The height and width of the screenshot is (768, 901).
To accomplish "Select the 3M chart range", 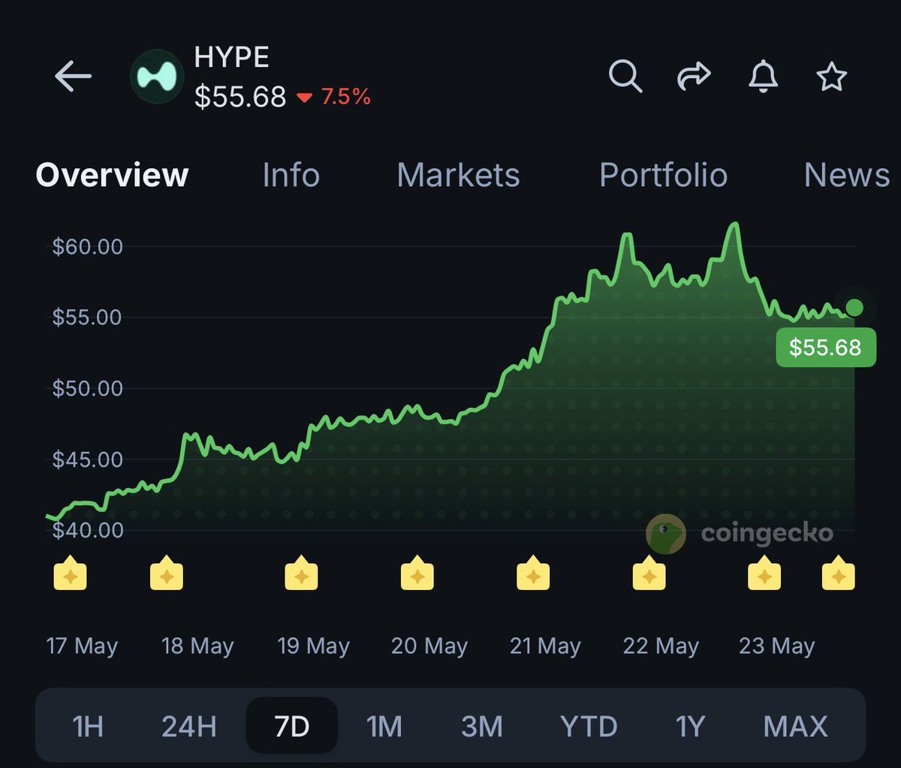I will point(482,727).
